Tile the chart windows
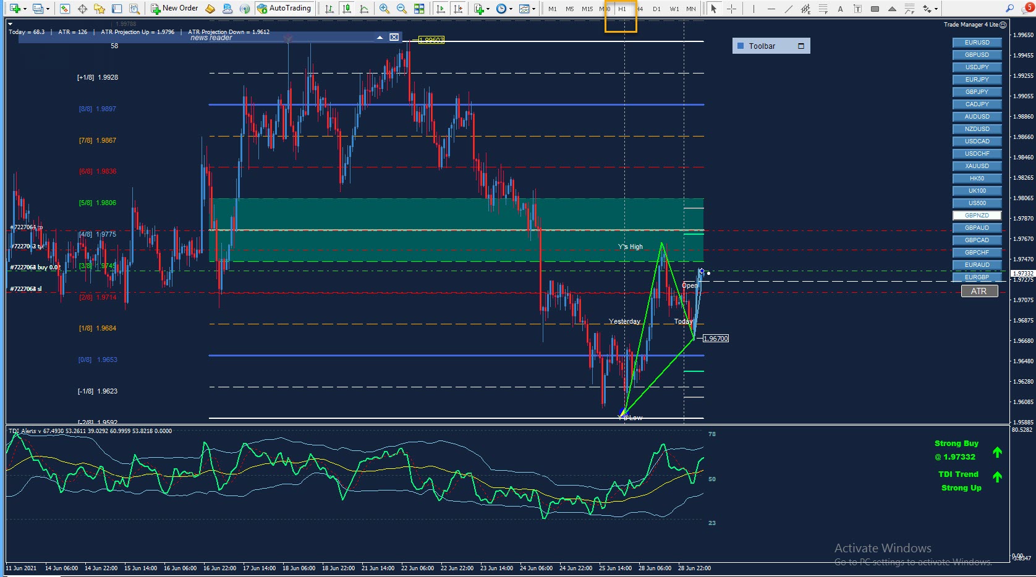 click(x=419, y=9)
